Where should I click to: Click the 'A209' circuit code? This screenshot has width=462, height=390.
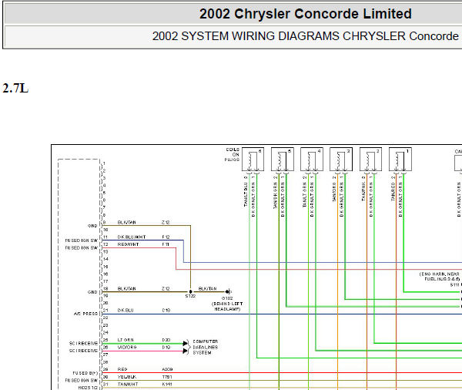click(x=167, y=369)
